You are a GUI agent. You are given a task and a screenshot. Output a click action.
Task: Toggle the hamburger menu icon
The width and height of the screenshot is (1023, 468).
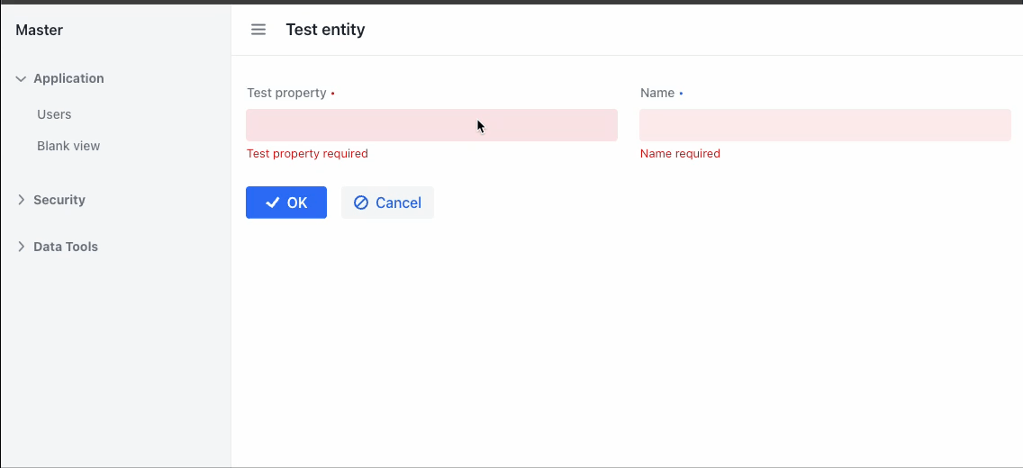coord(258,30)
